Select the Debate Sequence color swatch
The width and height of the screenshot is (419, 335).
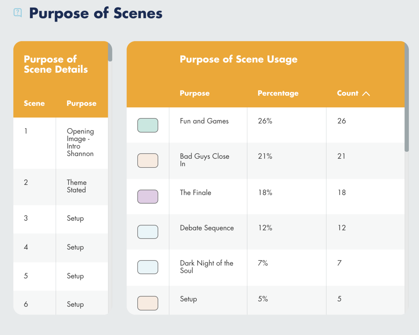[148, 232]
